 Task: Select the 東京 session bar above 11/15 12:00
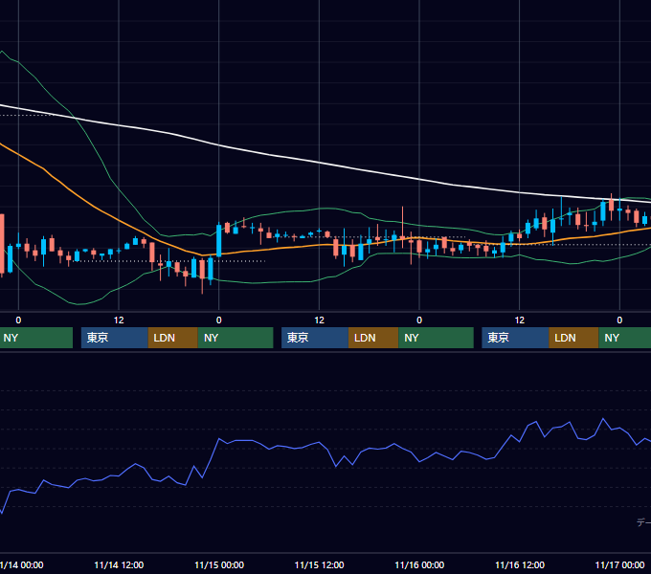(x=315, y=338)
